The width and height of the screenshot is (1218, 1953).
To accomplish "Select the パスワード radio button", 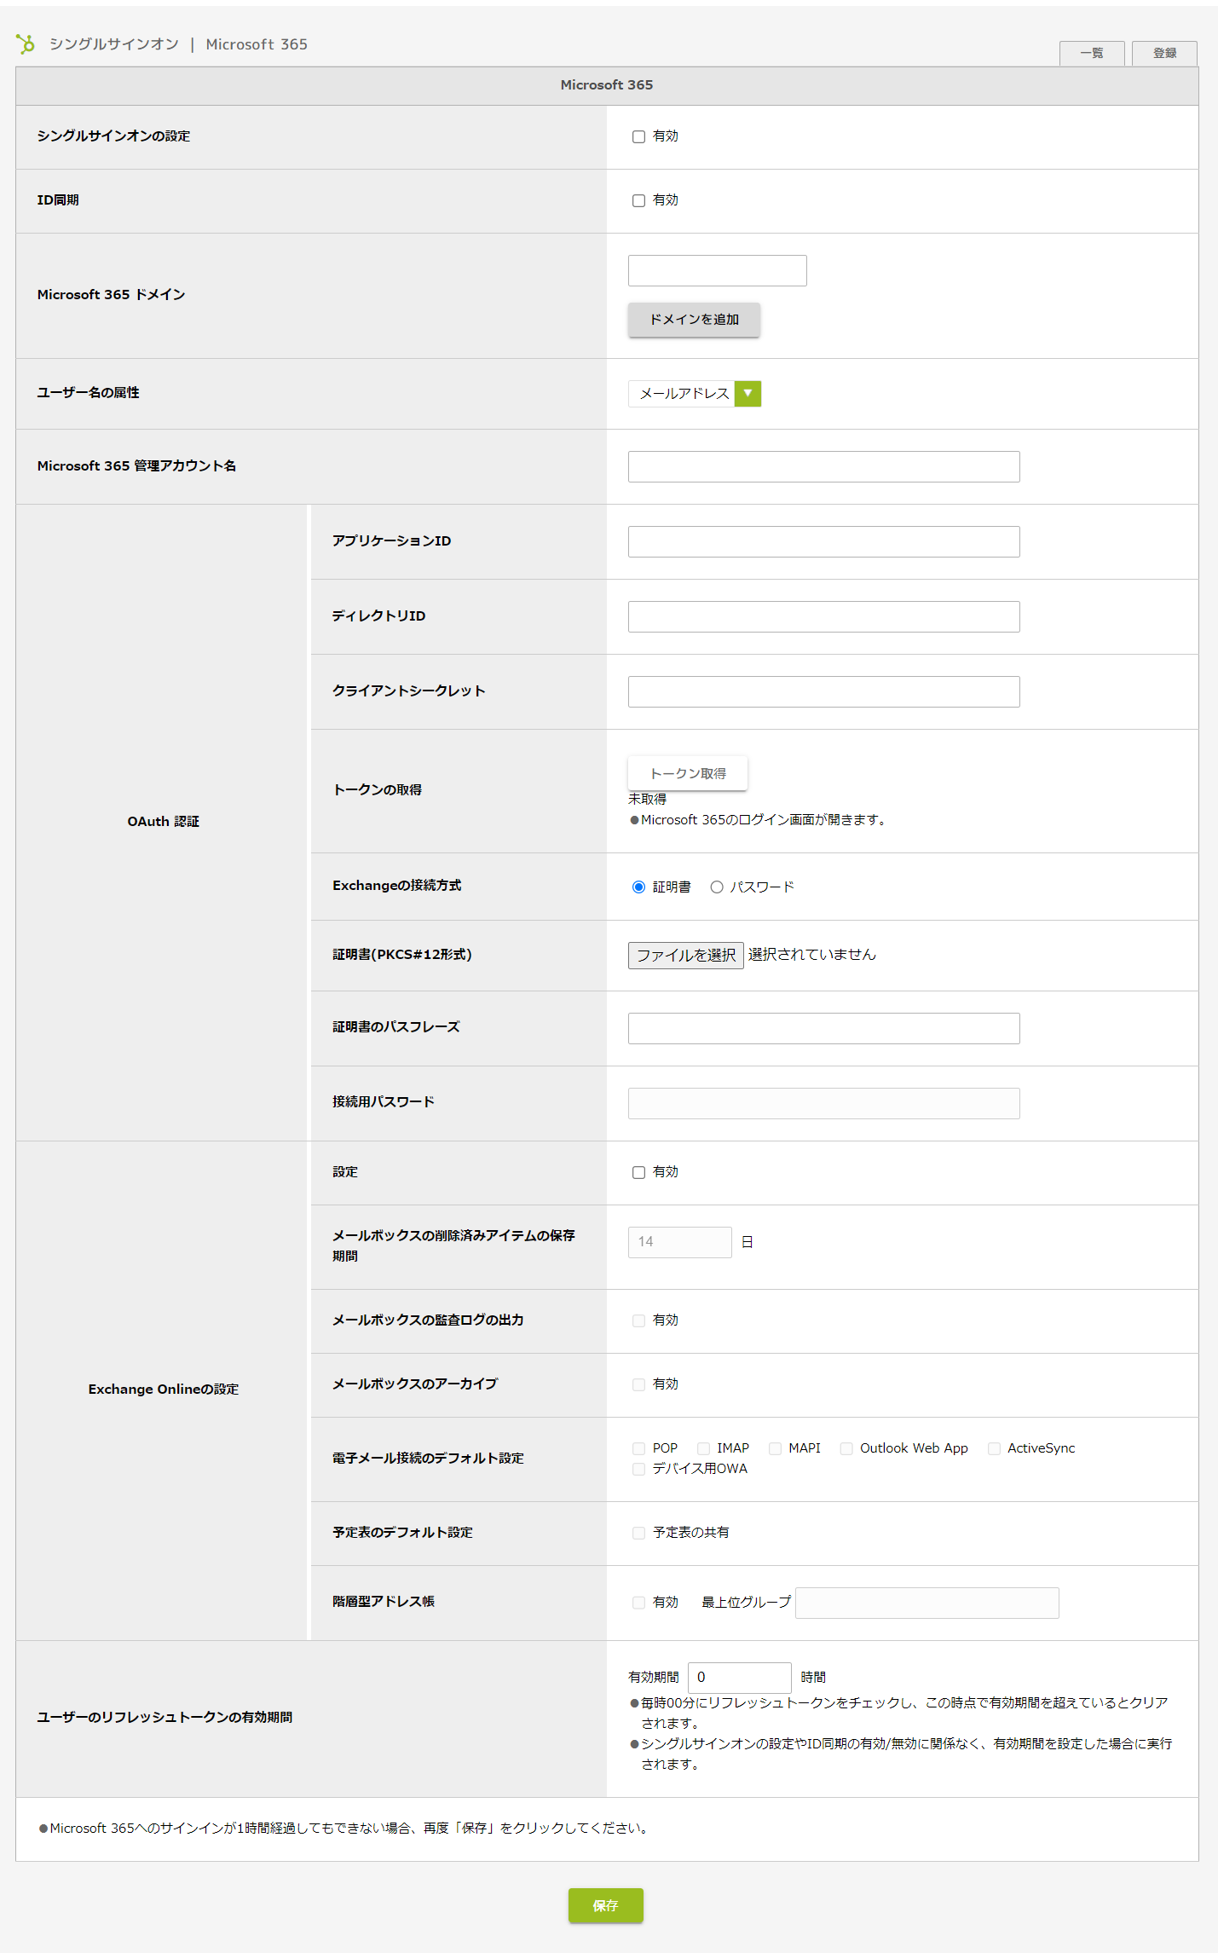I will (x=717, y=887).
